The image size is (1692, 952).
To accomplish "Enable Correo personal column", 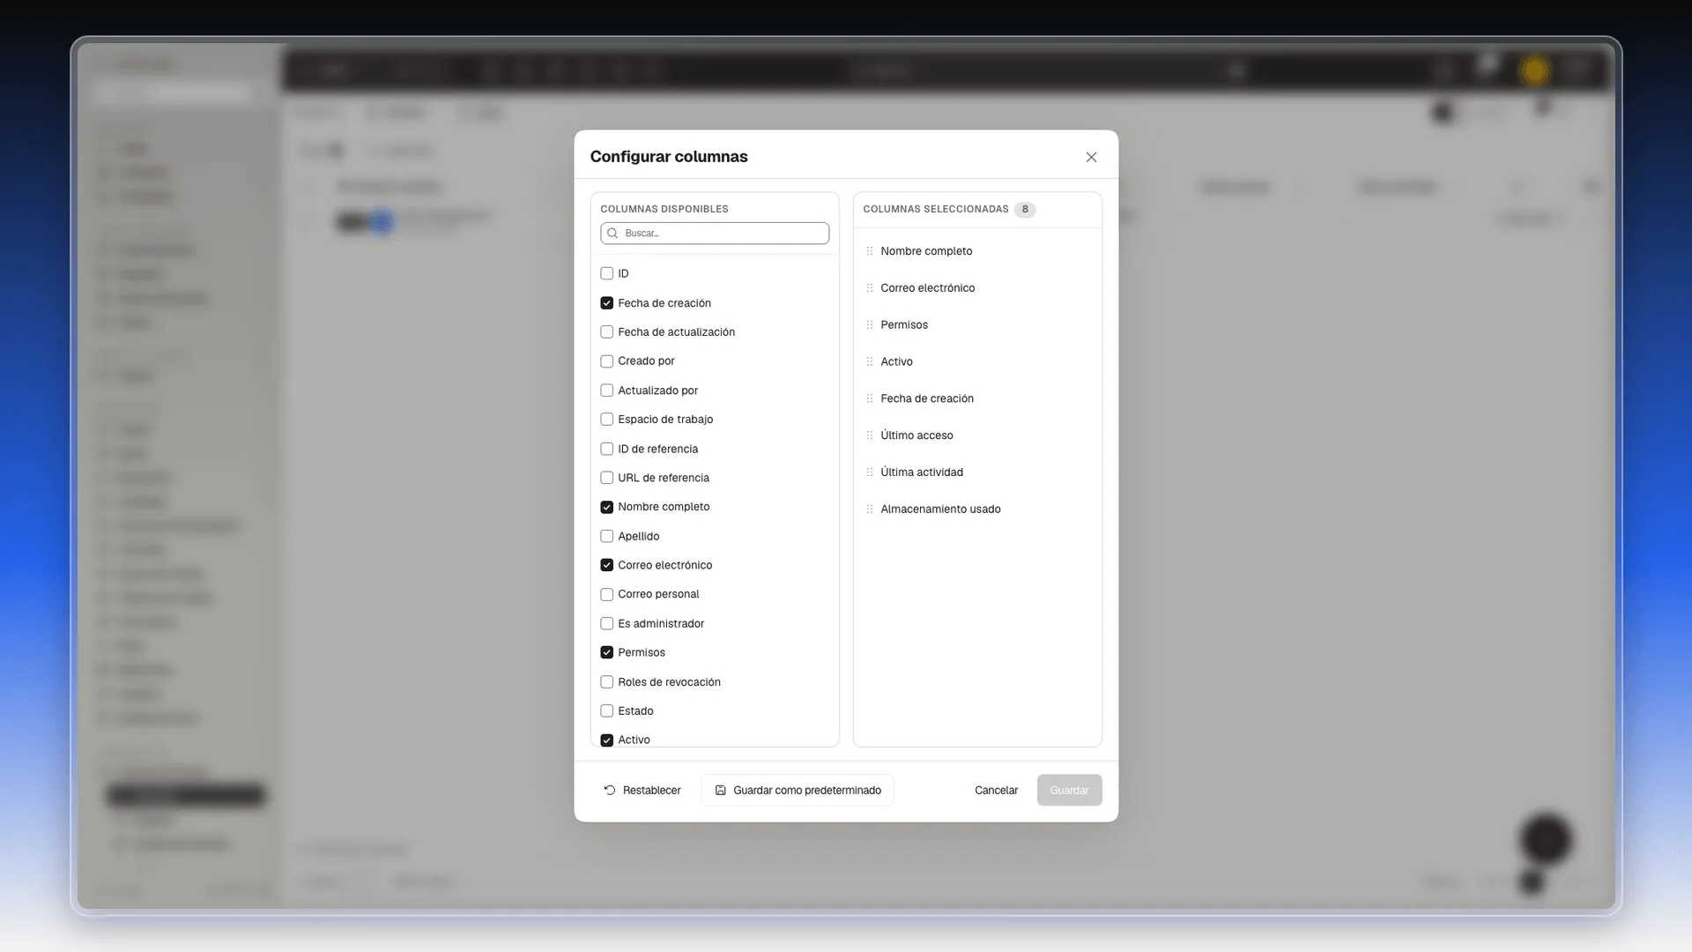I will [x=606, y=594].
